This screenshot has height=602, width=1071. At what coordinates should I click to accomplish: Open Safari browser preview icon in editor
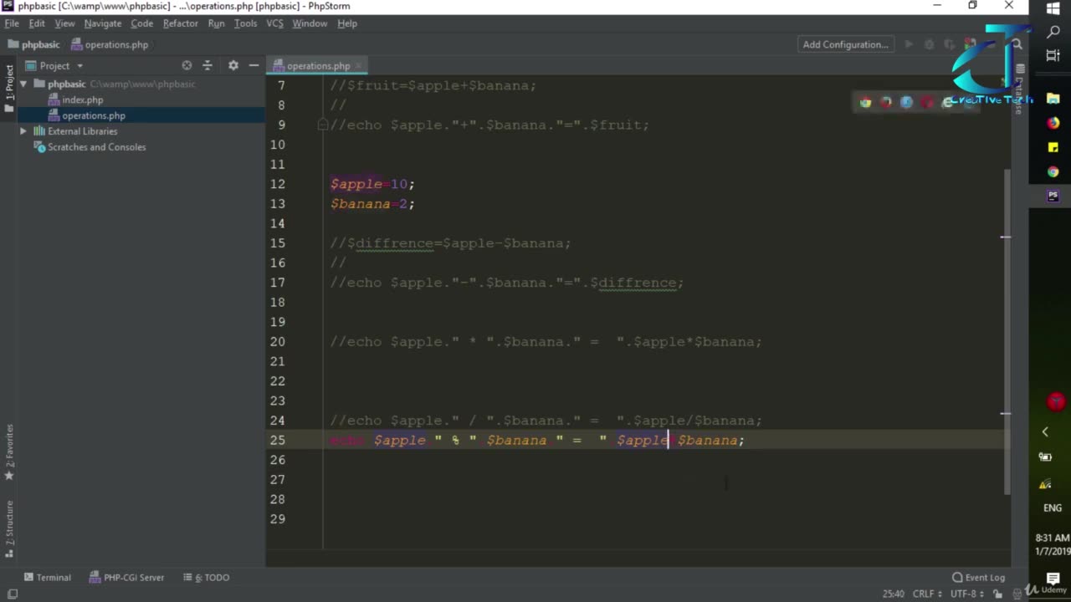pos(906,102)
